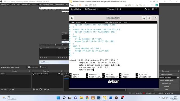Move source up with up arrow
This screenshot has width=180, height=101.
tap(45, 89)
